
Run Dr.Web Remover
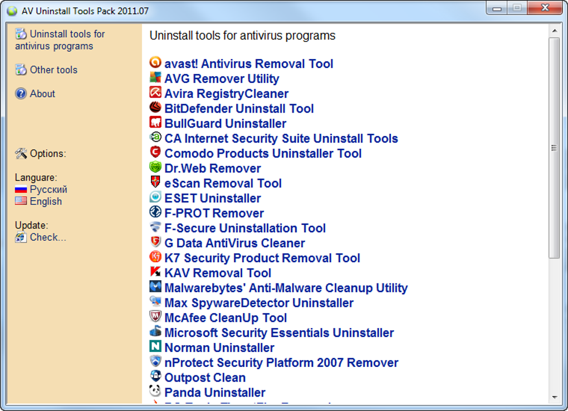tap(213, 168)
